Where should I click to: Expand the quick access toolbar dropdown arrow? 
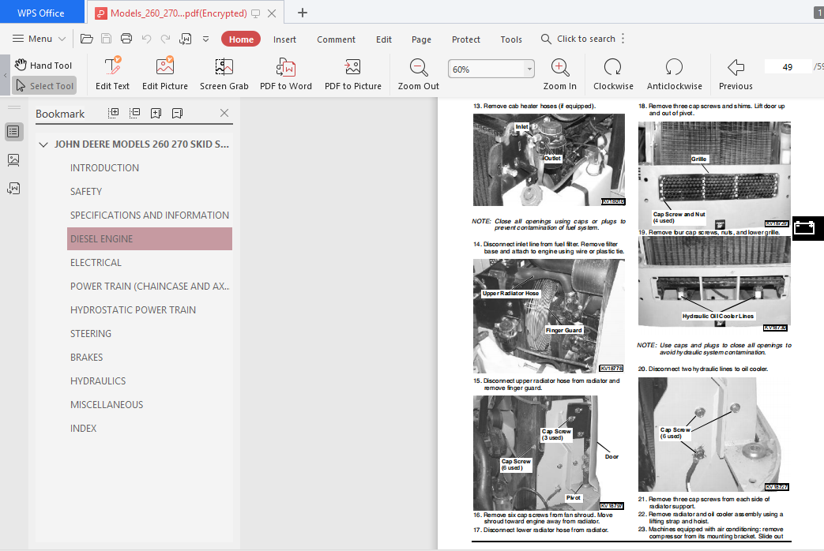point(206,39)
